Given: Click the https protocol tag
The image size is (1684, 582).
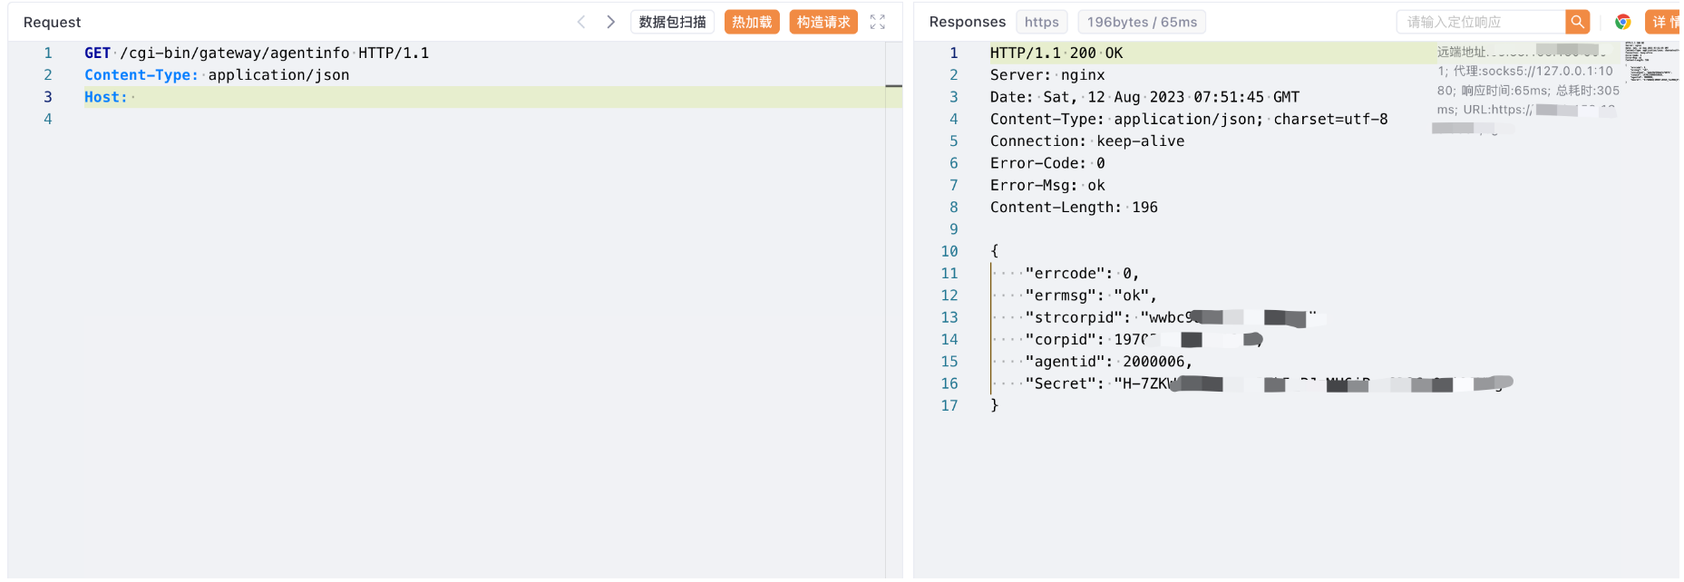Looking at the screenshot, I should click(x=1041, y=22).
